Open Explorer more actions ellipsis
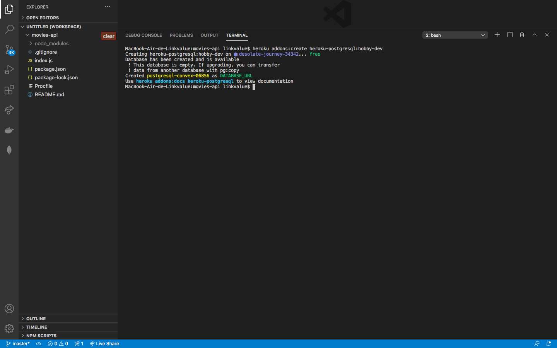Image resolution: width=557 pixels, height=348 pixels. click(x=108, y=7)
